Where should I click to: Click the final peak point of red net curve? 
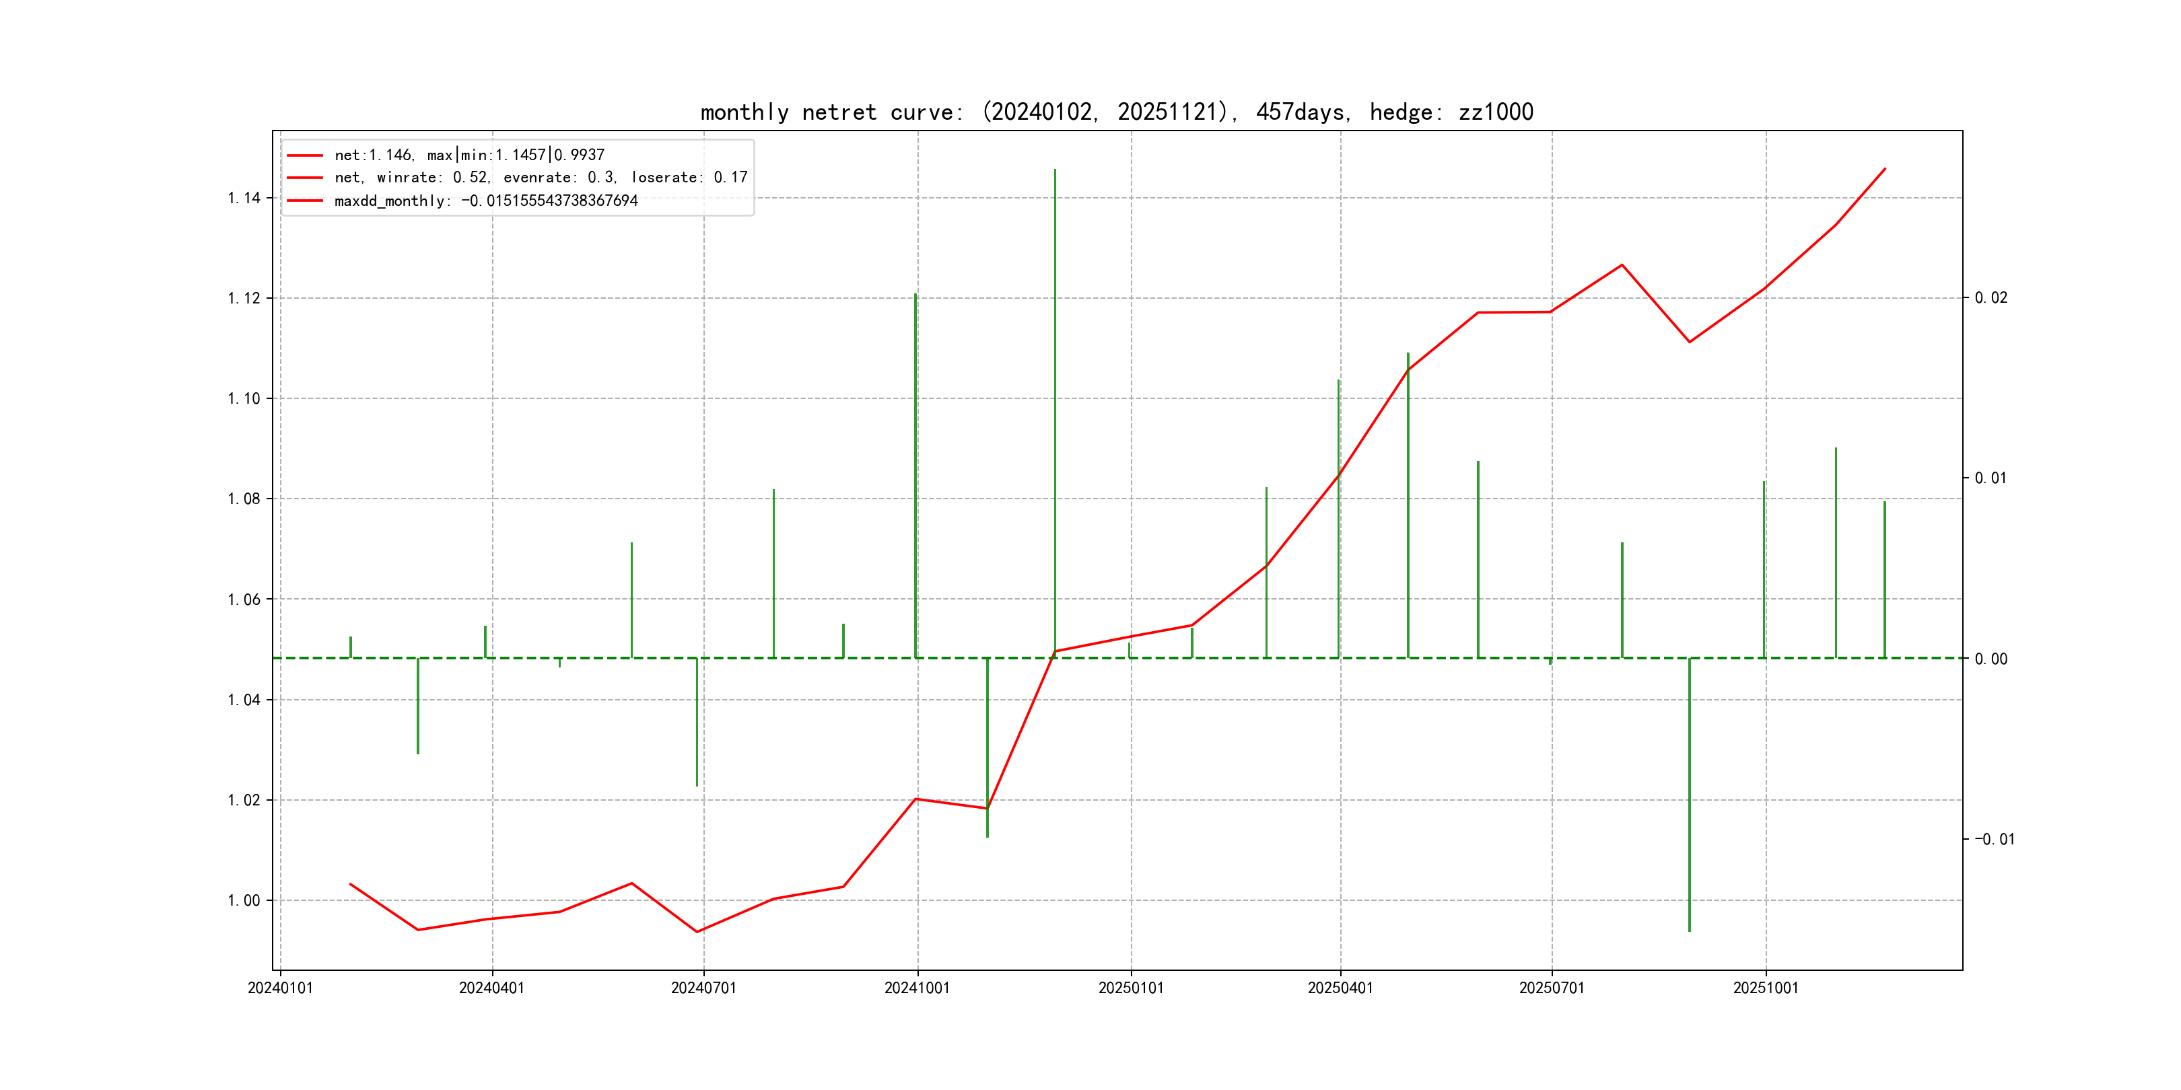[x=1885, y=168]
